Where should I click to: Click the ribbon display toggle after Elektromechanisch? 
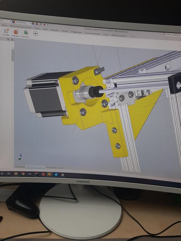pos(133,36)
